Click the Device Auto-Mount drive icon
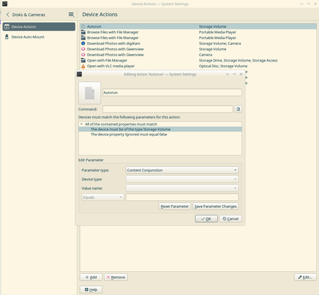The width and height of the screenshot is (319, 295). coord(7,37)
